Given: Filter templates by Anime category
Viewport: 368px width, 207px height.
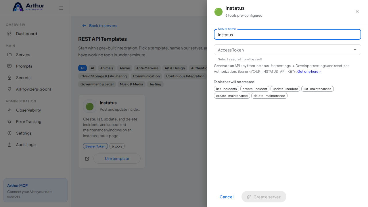Looking at the screenshot, I should pyautogui.click(x=125, y=68).
